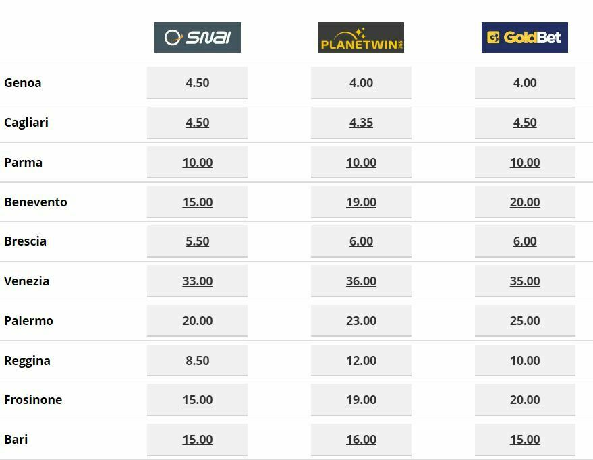
Task: Select Reggina 12.00 PlanetWin odds
Action: [x=361, y=360]
